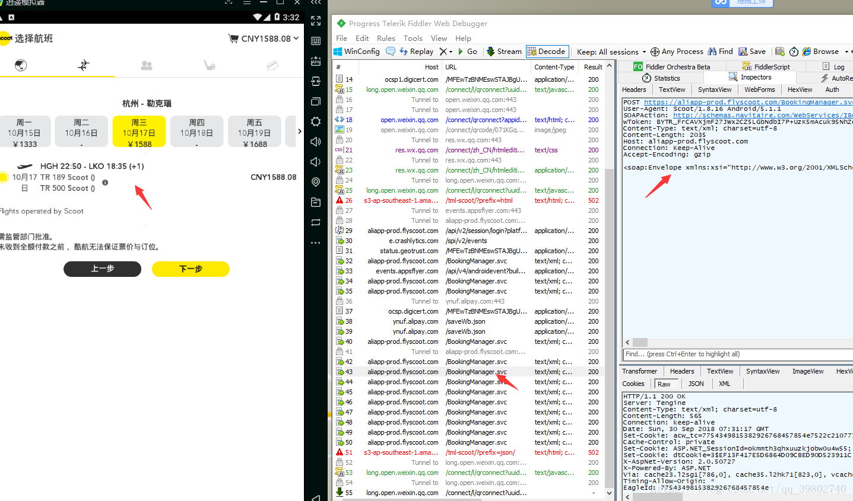The width and height of the screenshot is (853, 501).
Task: Select the seat selection step icon
Action: [x=210, y=65]
